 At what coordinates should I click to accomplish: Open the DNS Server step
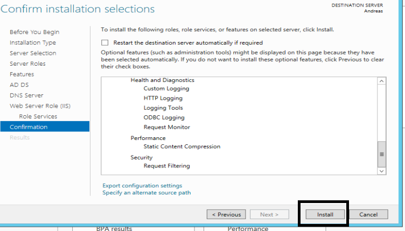pyautogui.click(x=26, y=95)
